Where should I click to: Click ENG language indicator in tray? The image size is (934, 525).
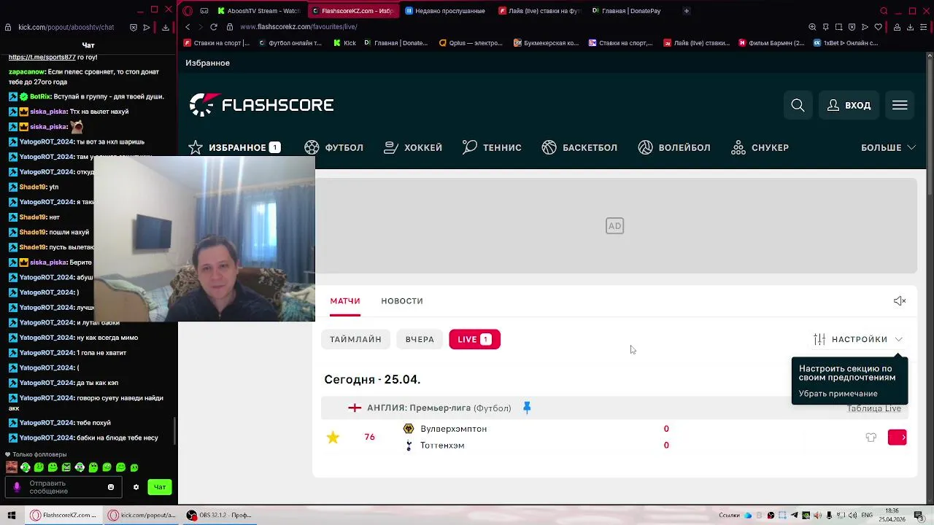(867, 516)
